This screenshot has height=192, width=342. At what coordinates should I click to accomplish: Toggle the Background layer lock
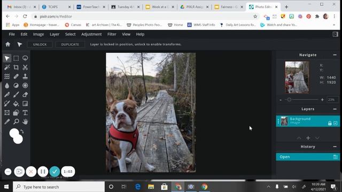point(330,123)
